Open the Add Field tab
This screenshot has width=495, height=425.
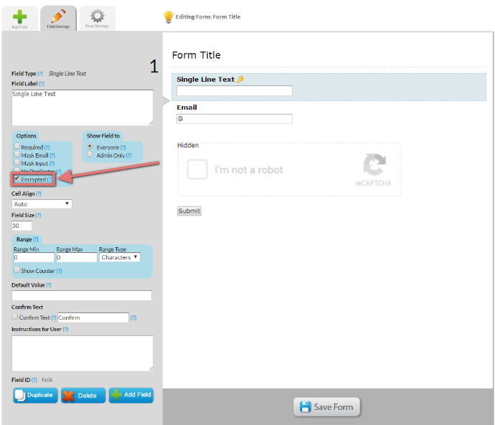[x=19, y=19]
